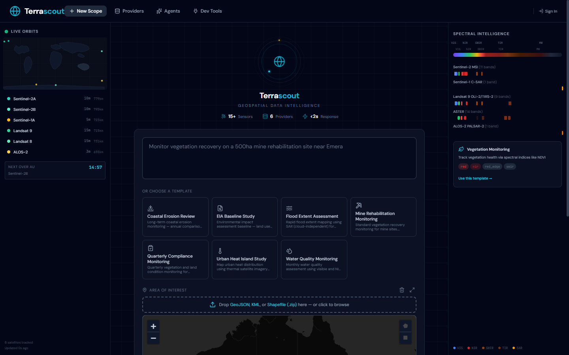
Task: Choose the Urban Heat Island Study template
Action: pos(245,260)
